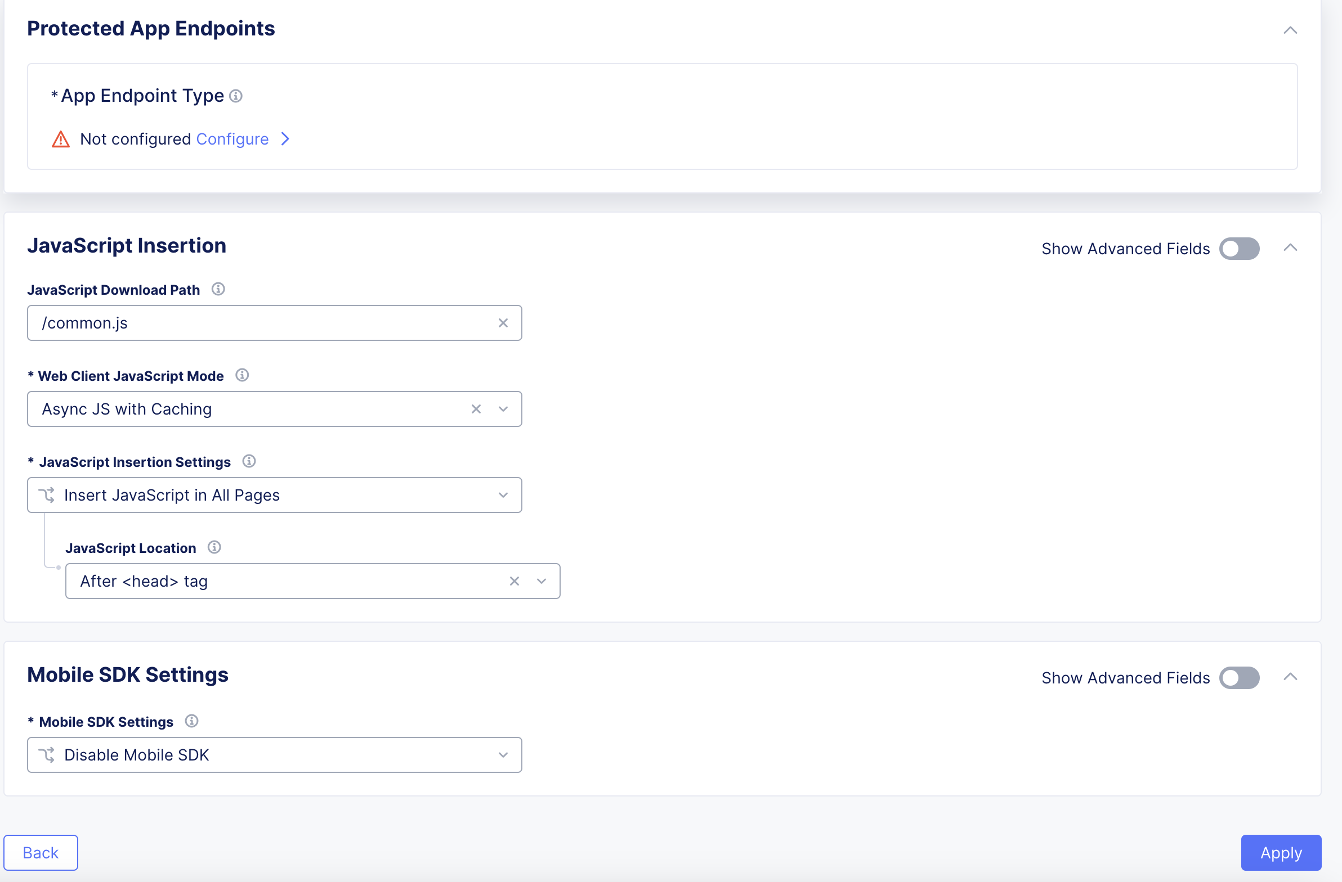
Task: Click the Configure link
Action: coord(232,138)
